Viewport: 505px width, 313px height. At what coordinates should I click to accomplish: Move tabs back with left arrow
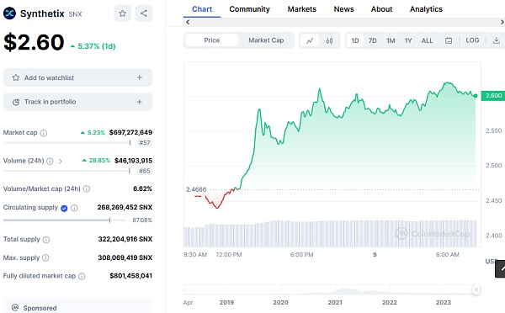tap(188, 22)
